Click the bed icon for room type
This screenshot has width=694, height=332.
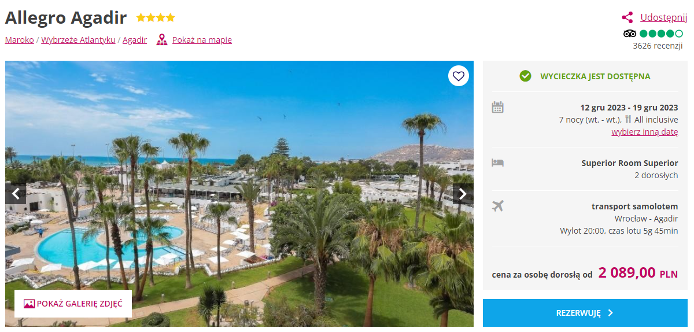pos(497,163)
